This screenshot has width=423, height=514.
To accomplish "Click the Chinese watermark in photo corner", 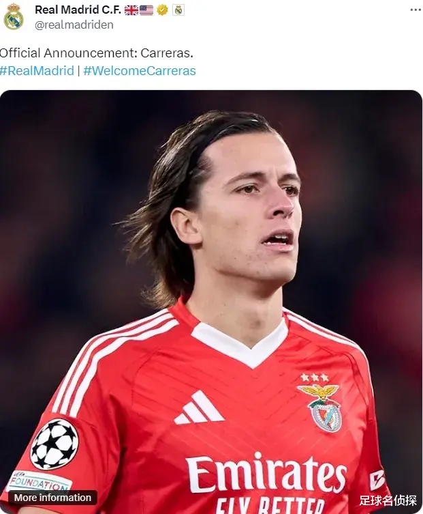I will pyautogui.click(x=388, y=500).
